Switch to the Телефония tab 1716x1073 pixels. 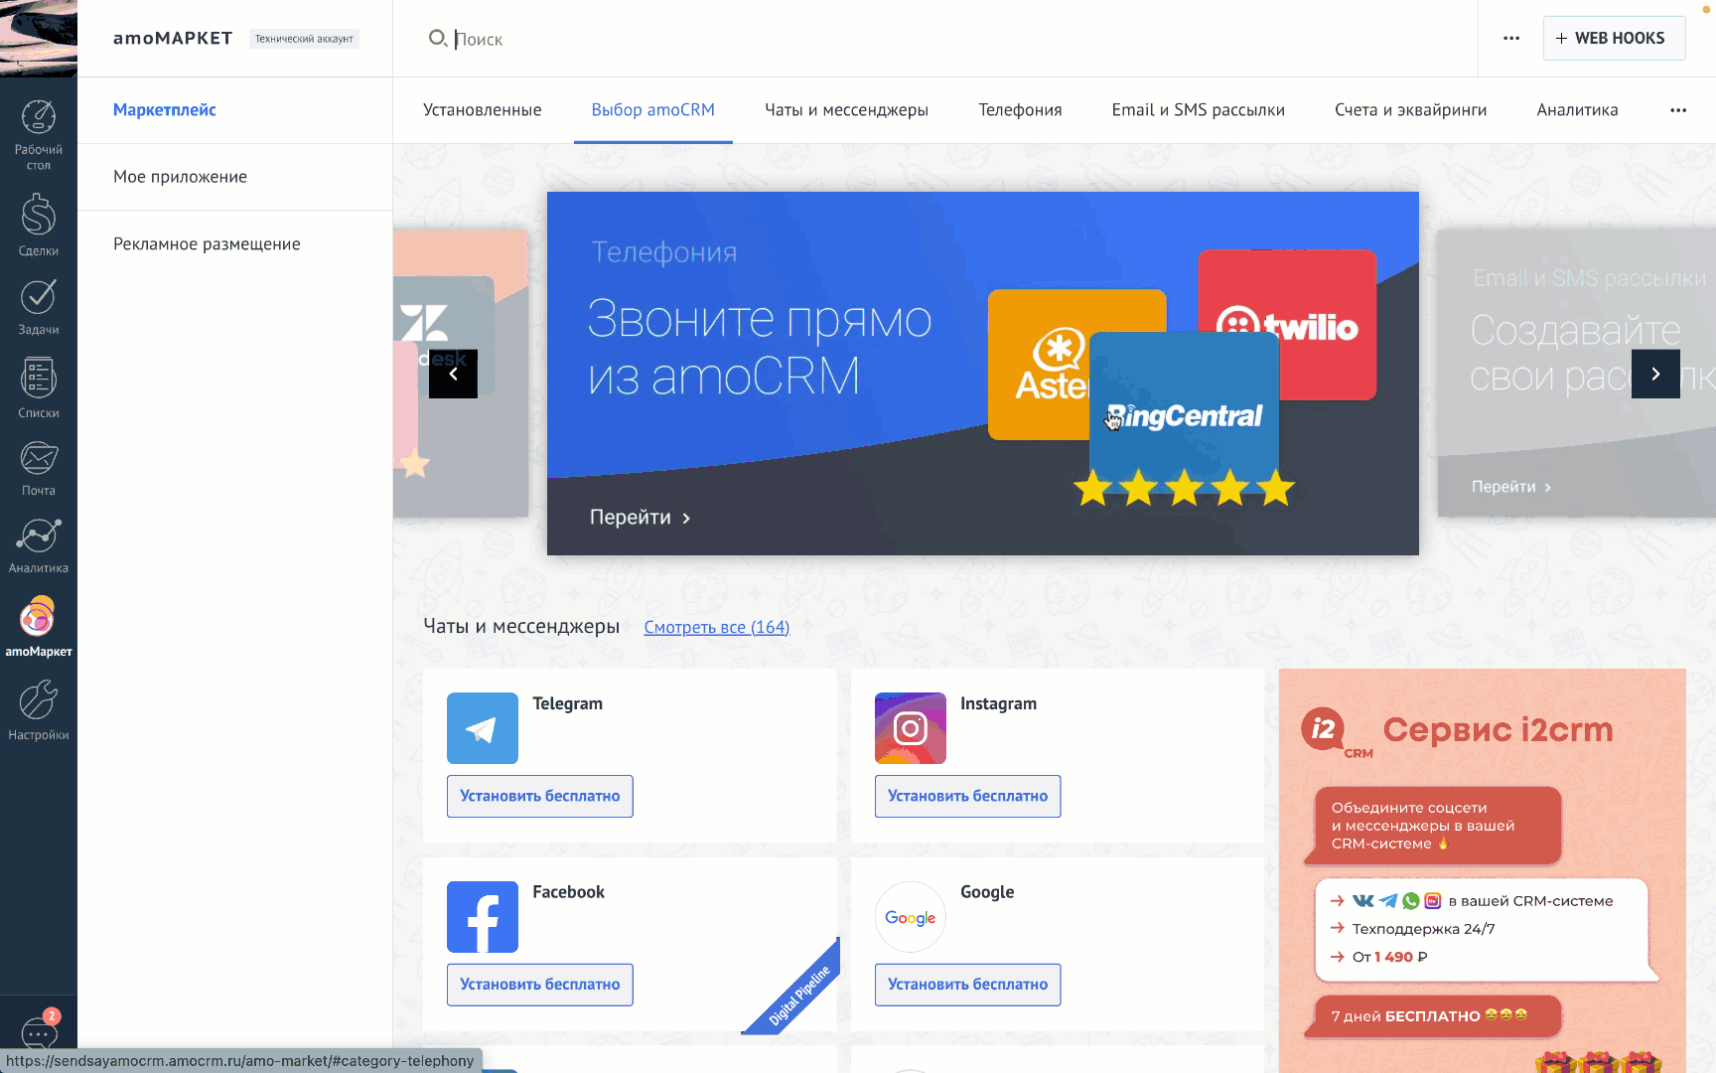1020,110
